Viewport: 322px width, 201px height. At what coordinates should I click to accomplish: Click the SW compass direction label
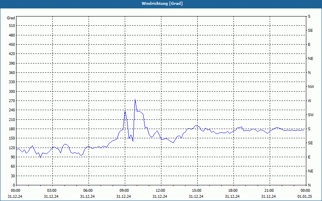(x=311, y=115)
